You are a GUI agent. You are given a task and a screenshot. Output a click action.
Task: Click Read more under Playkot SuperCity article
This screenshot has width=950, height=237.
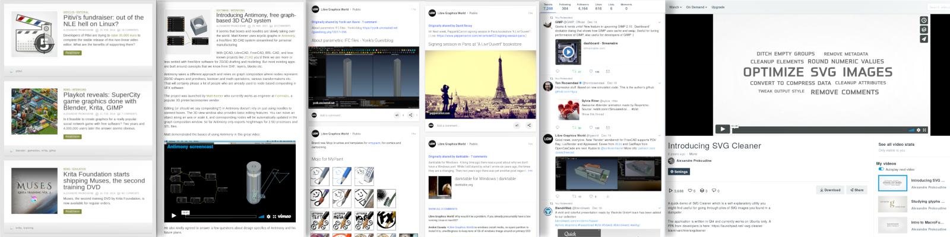point(72,136)
